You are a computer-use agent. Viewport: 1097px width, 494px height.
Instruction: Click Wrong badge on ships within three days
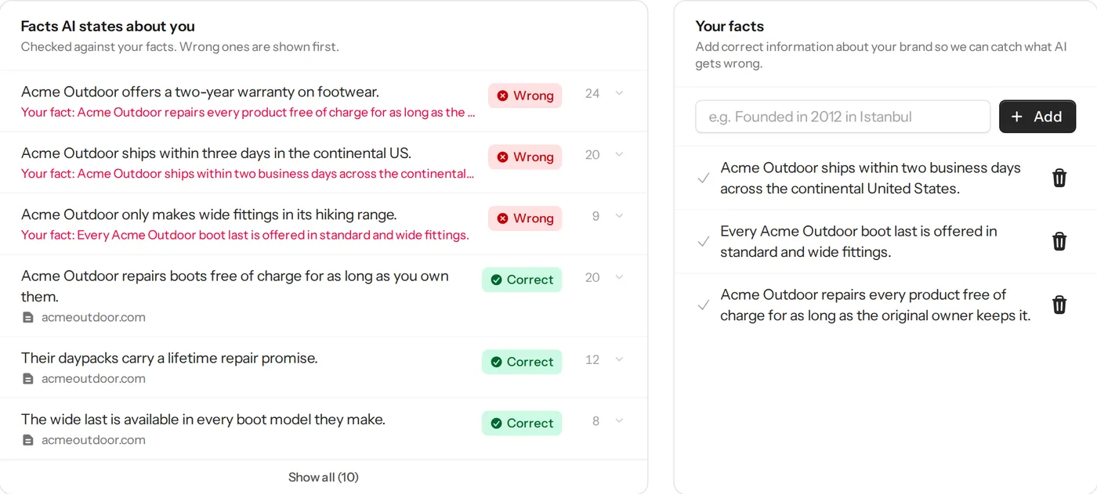[x=525, y=157]
